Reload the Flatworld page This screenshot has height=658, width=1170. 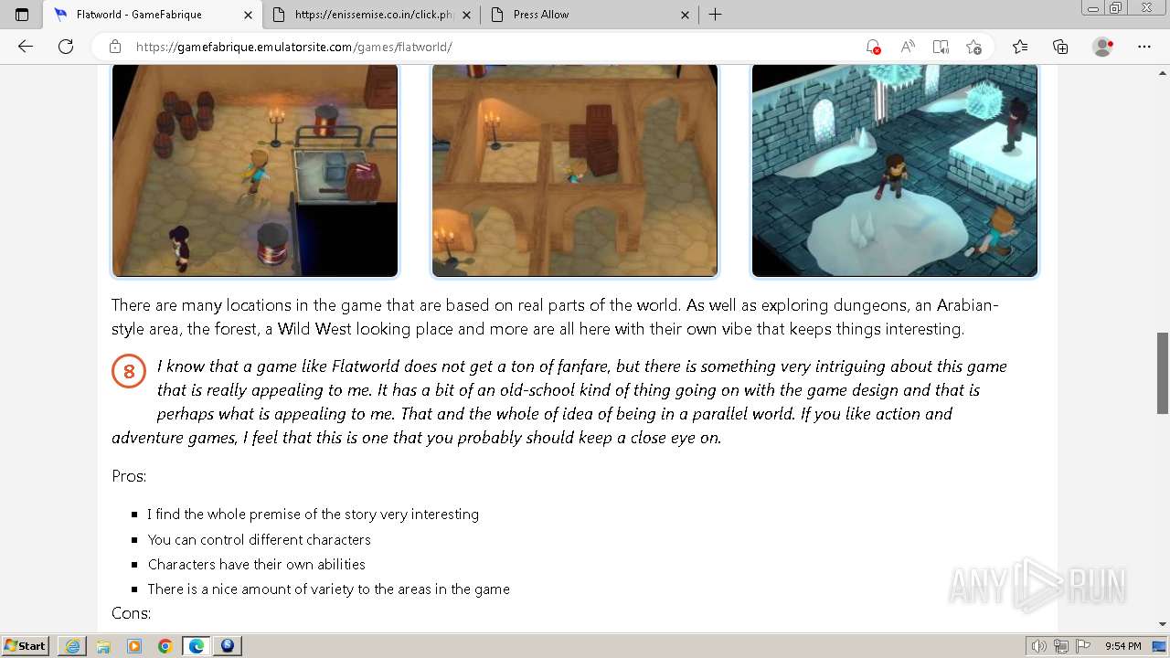click(66, 47)
